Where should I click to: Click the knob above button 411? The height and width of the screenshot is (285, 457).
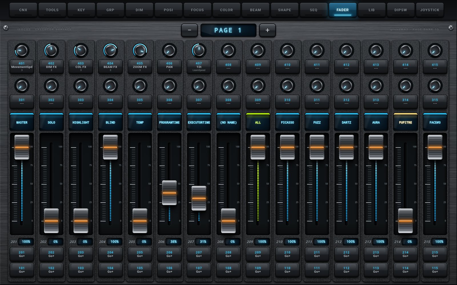coord(317,51)
